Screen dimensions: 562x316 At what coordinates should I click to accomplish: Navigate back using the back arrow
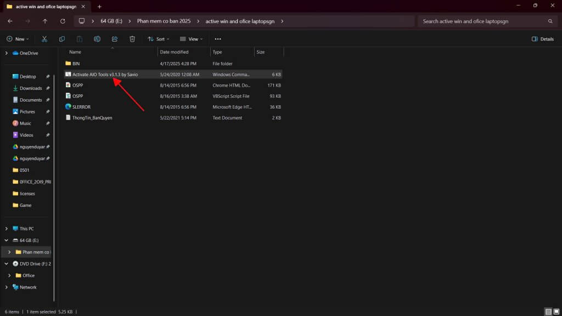coord(10,21)
